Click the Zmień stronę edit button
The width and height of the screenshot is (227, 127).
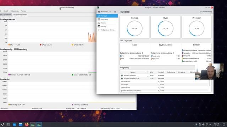tap(206, 12)
